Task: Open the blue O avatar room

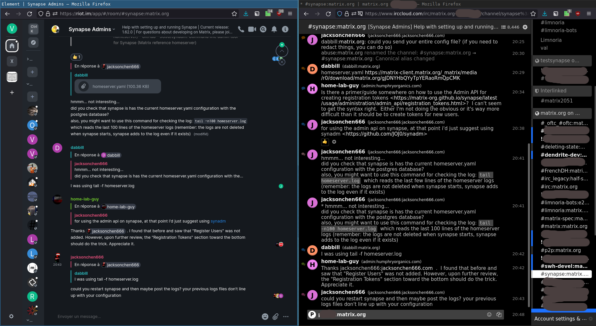Action: pyautogui.click(x=32, y=125)
